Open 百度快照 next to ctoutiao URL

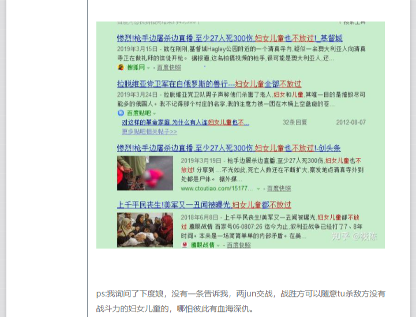(x=279, y=188)
